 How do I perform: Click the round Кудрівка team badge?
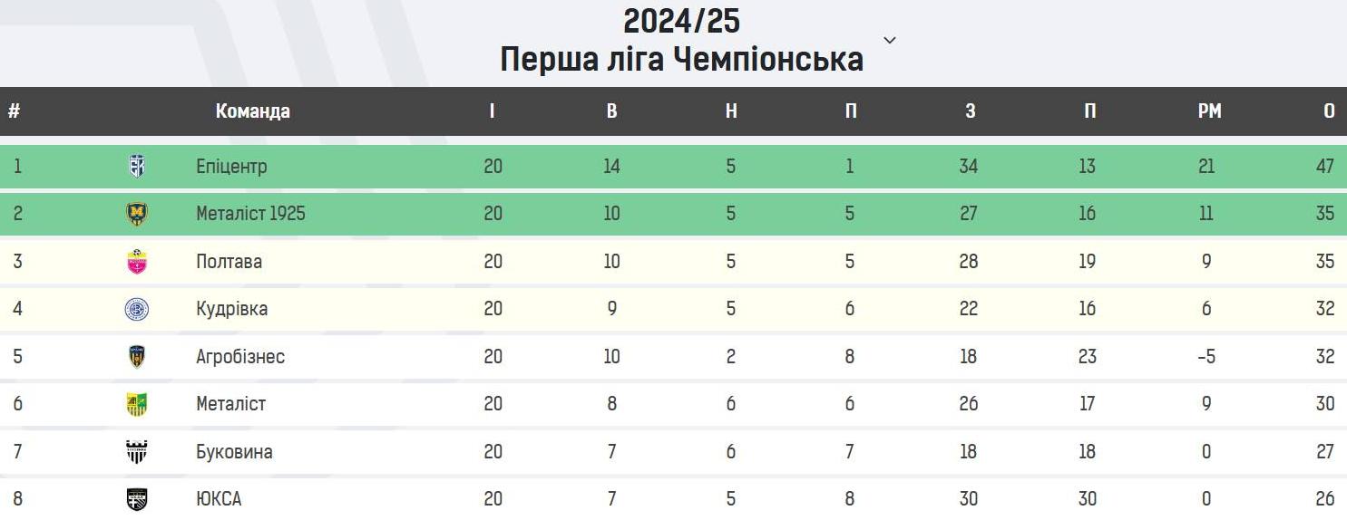[x=137, y=309]
